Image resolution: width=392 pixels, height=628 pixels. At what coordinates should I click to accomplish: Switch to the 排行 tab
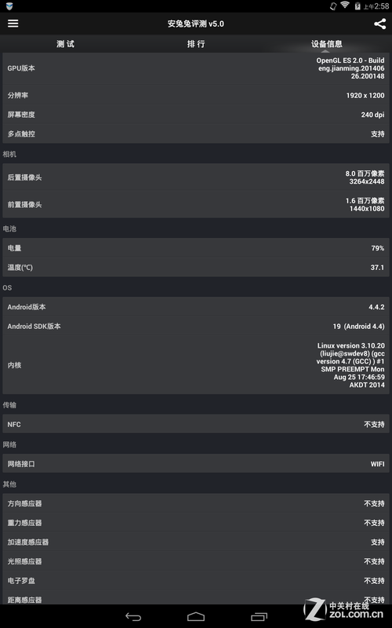[196, 44]
